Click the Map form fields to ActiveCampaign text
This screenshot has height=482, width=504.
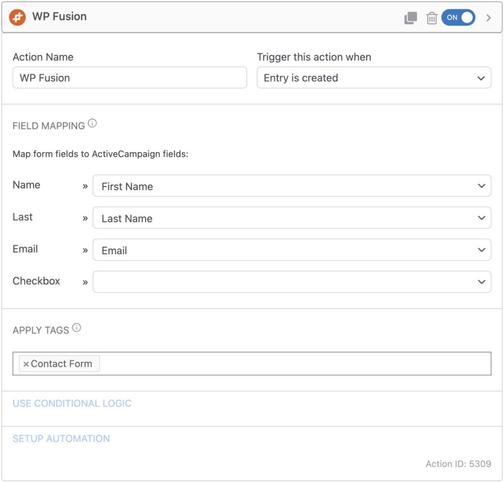[x=100, y=154]
